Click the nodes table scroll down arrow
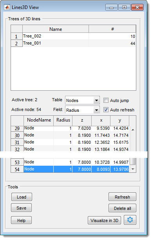This screenshot has height=240, width=152. pyautogui.click(x=133, y=169)
